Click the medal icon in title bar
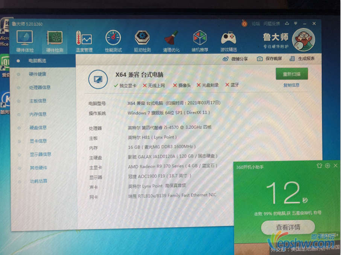 click(244, 23)
